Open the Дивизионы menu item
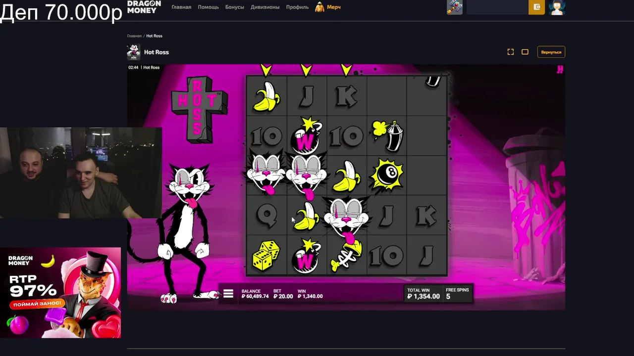The width and height of the screenshot is (634, 356). pyautogui.click(x=265, y=7)
